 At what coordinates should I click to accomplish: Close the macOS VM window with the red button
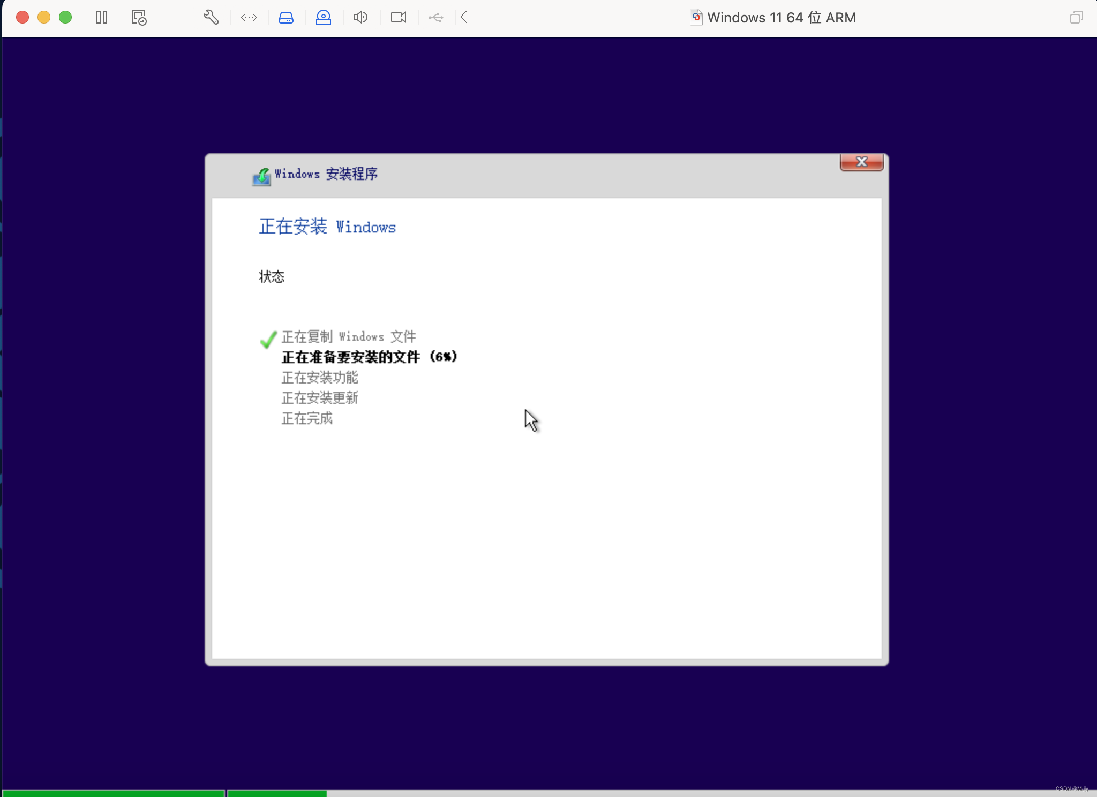(22, 17)
